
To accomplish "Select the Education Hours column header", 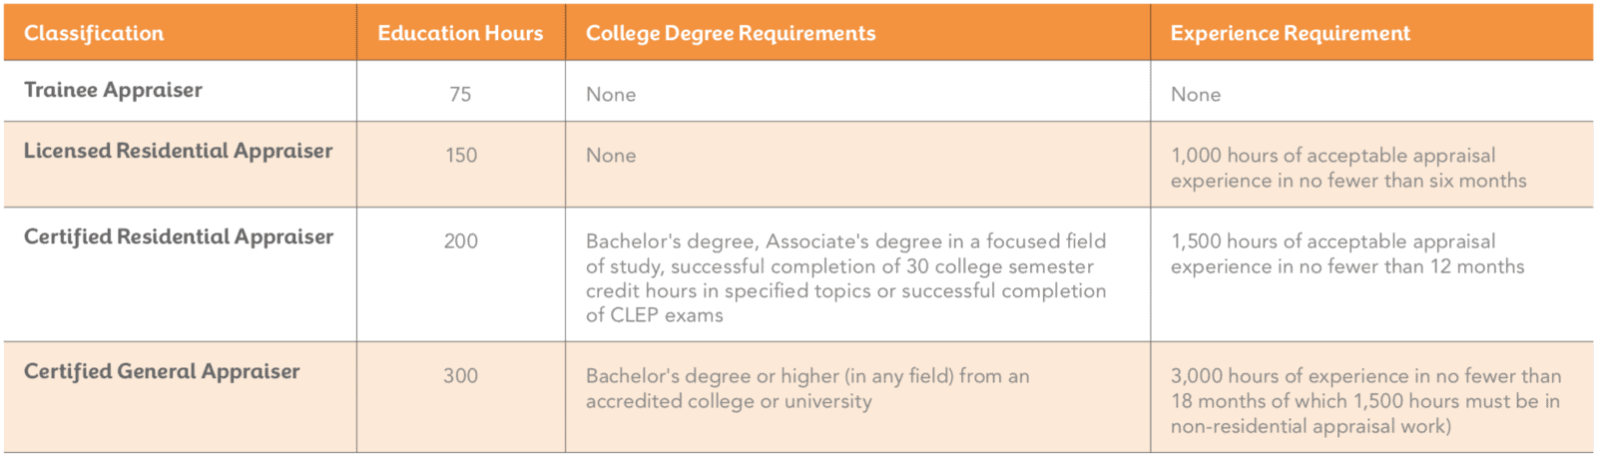I will click(460, 33).
